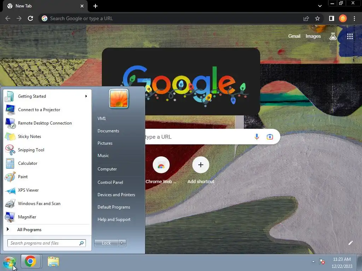Expand the Getting Started submenu arrow

click(86, 96)
